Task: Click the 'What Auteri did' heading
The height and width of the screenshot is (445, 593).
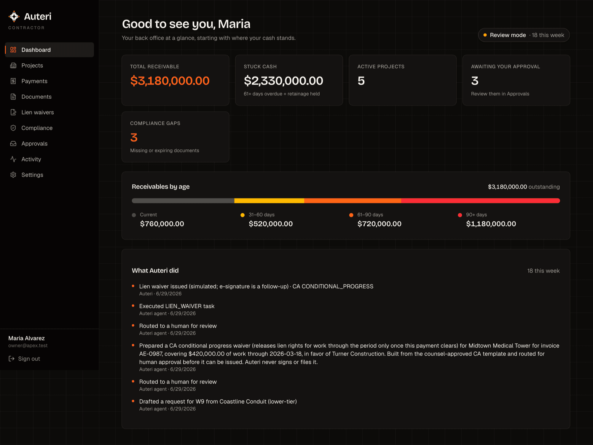Action: (155, 270)
